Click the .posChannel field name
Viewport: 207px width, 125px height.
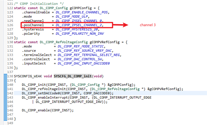(33, 25)
